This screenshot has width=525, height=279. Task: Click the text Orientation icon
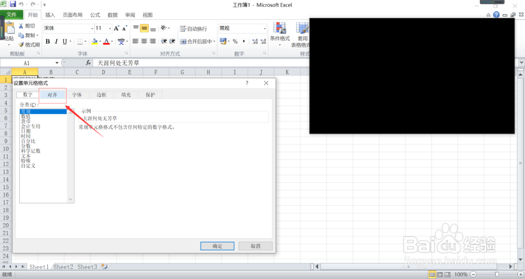click(x=163, y=28)
